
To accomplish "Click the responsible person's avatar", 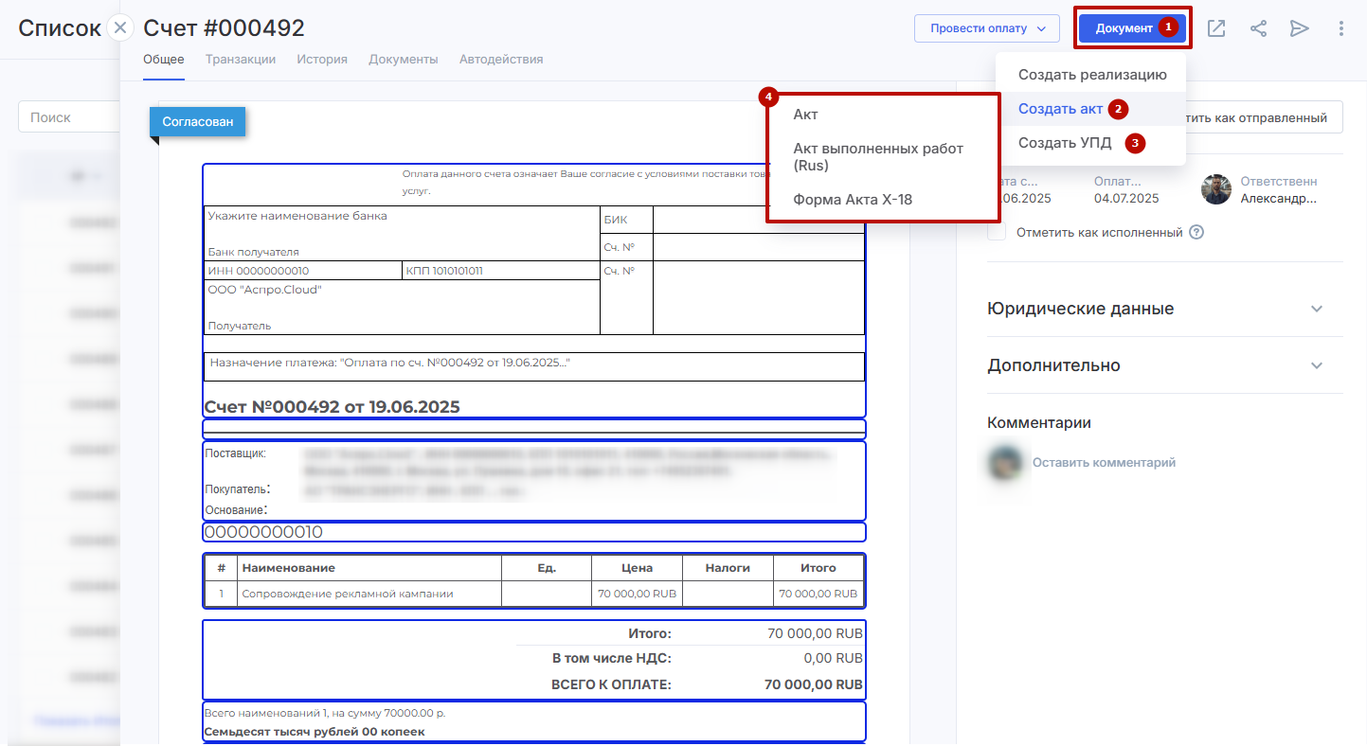I will (1216, 189).
